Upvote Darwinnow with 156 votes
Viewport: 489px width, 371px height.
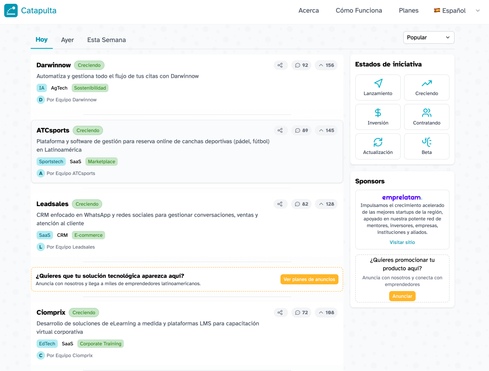(x=326, y=65)
